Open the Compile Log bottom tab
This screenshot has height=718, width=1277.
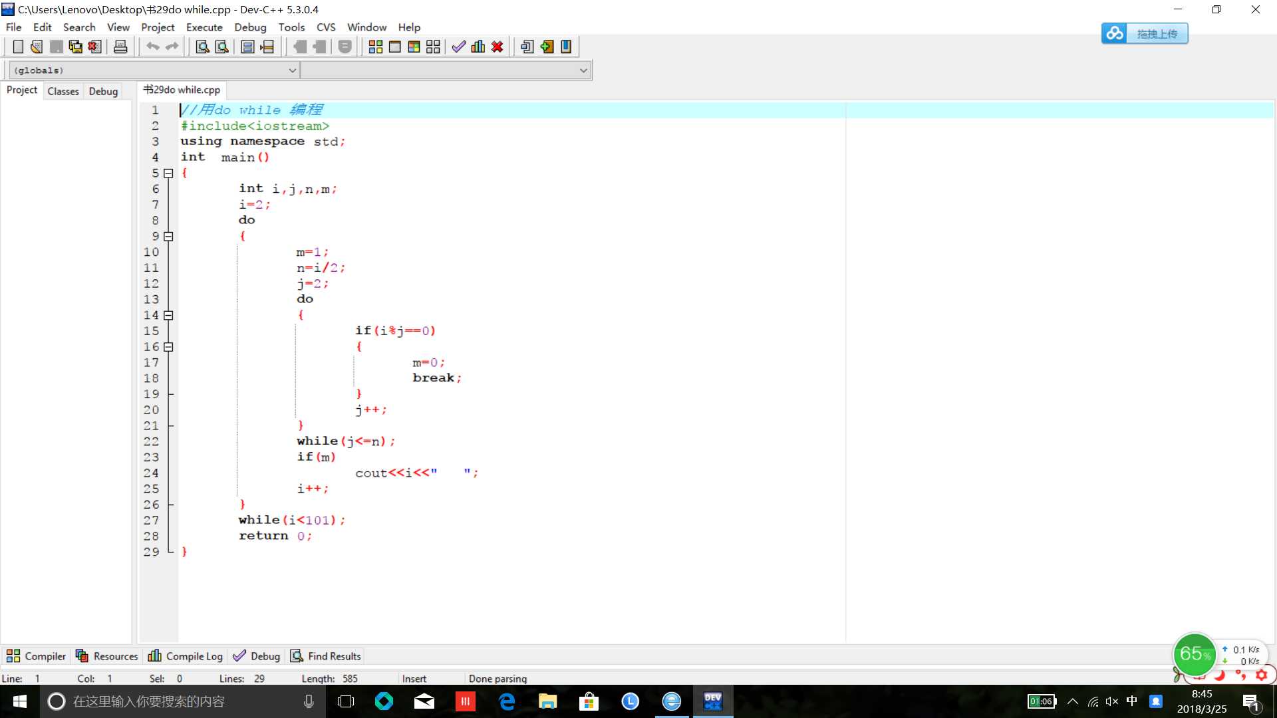[185, 656]
